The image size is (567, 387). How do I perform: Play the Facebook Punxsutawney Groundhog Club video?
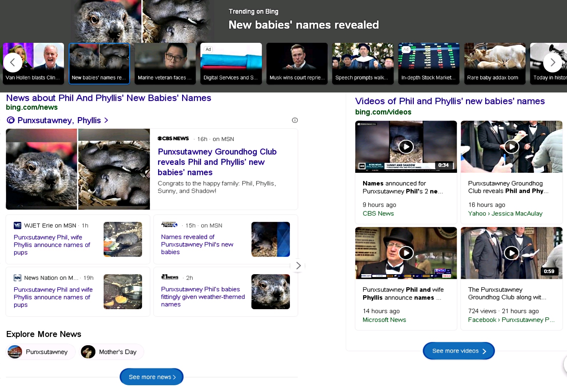click(x=512, y=253)
